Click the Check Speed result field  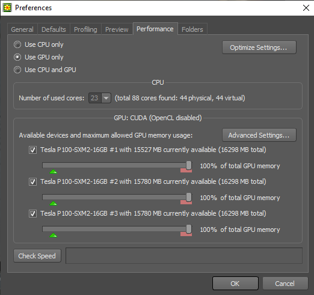pyautogui.click(x=184, y=256)
